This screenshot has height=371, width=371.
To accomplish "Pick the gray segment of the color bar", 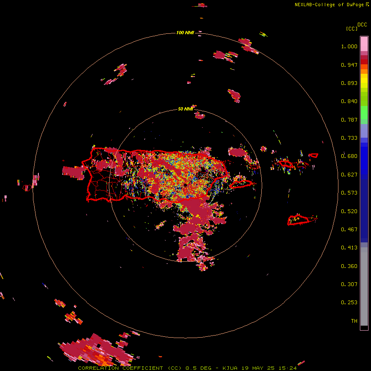I will point(364,286).
